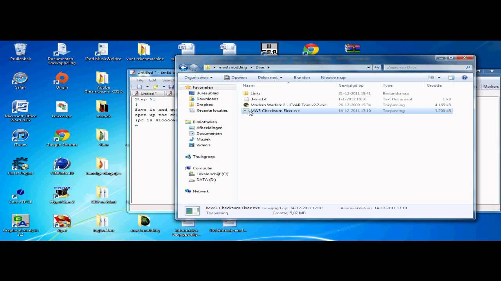Open the Search menu in EmEditor
The image size is (501, 281).
coord(168,80)
